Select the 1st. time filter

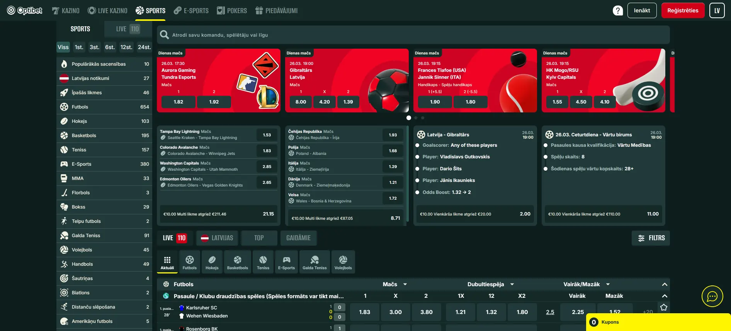click(79, 47)
